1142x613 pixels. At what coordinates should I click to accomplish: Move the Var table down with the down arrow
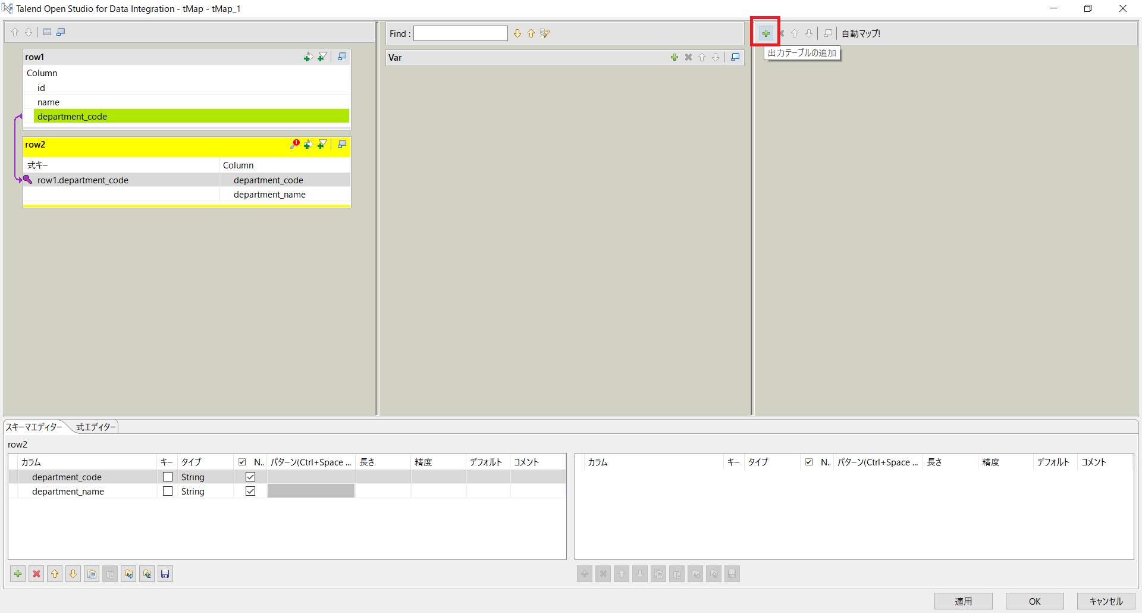tap(716, 57)
